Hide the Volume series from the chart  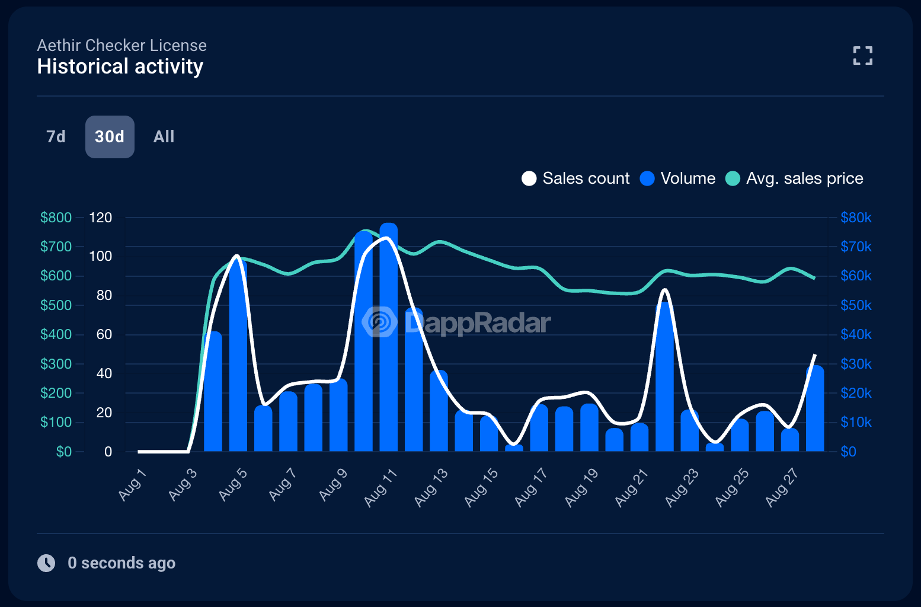coord(677,178)
